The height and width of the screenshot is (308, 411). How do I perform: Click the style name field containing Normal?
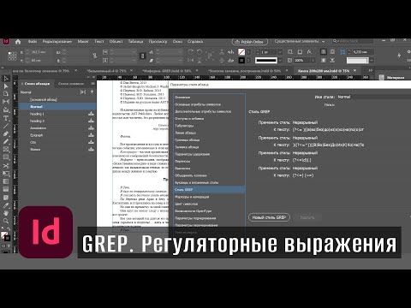pos(374,97)
